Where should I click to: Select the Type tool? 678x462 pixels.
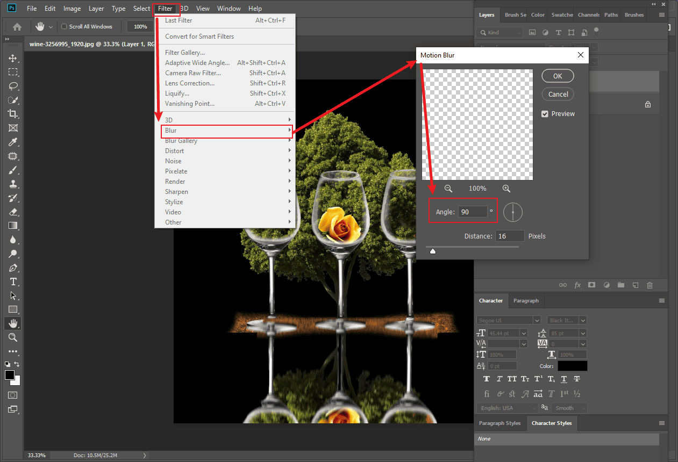[x=12, y=281]
